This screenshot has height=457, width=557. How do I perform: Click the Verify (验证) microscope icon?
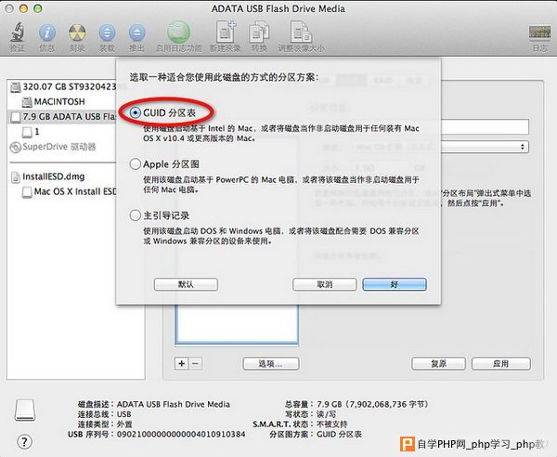17,33
